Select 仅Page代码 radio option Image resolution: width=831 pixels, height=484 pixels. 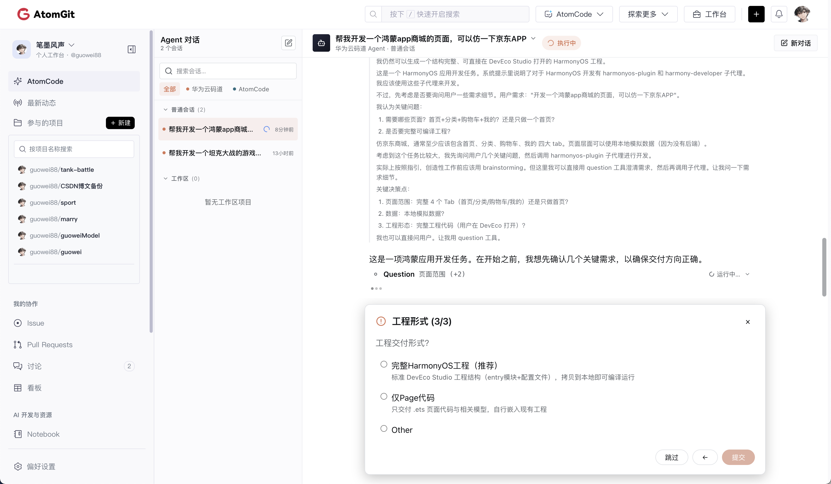pyautogui.click(x=384, y=396)
